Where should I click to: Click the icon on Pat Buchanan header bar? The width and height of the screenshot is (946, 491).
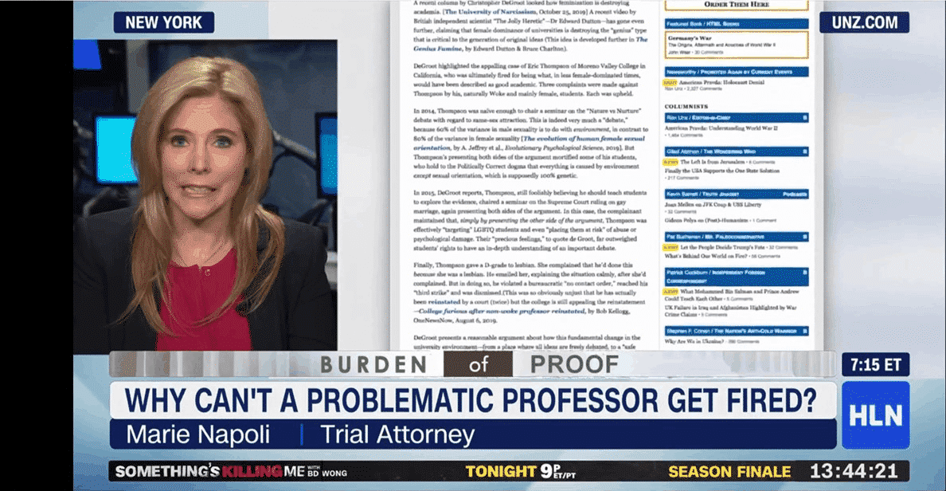click(x=804, y=237)
